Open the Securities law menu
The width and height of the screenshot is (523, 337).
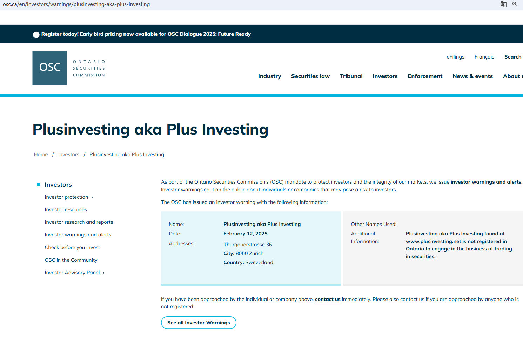pyautogui.click(x=310, y=76)
